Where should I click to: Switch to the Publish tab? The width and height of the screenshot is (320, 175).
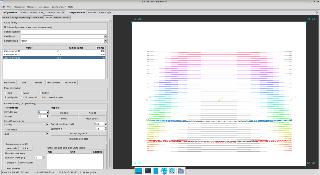point(57,17)
